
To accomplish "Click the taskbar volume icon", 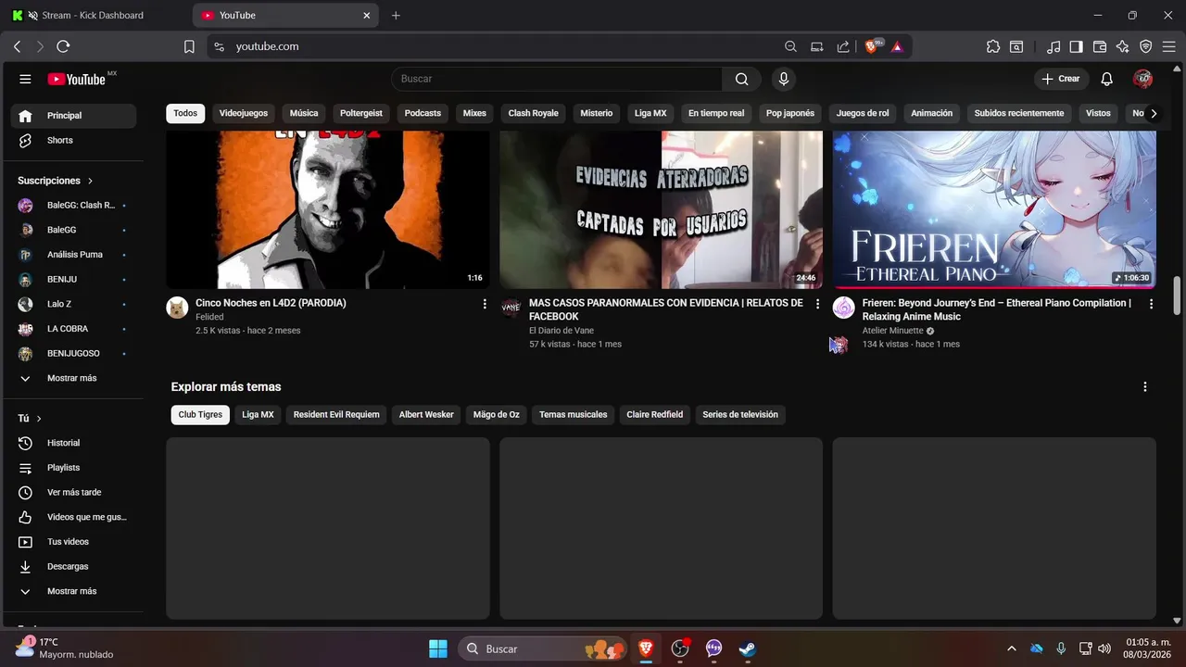I will pos(1104,648).
